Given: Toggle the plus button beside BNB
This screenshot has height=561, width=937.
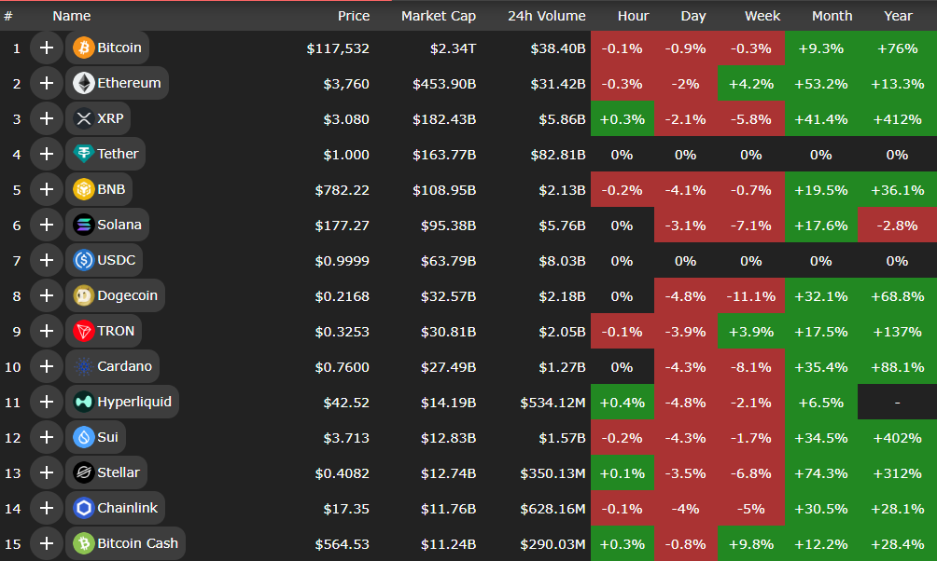Looking at the screenshot, I should [46, 189].
